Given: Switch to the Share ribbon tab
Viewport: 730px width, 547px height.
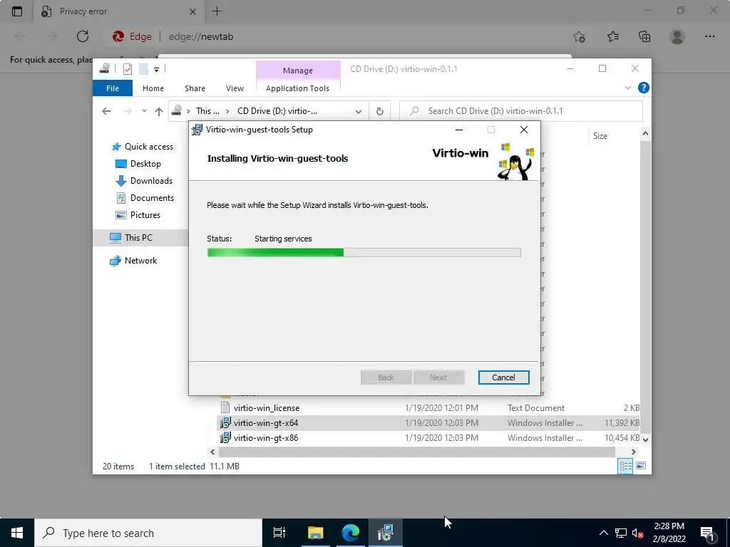Looking at the screenshot, I should (195, 88).
